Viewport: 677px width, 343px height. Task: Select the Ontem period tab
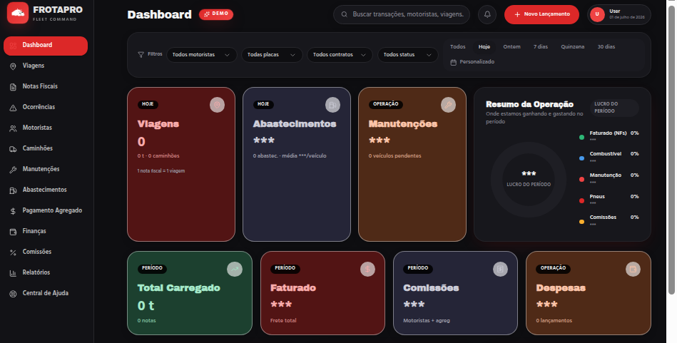click(511, 46)
